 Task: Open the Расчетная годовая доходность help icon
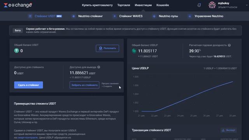[x=229, y=45]
